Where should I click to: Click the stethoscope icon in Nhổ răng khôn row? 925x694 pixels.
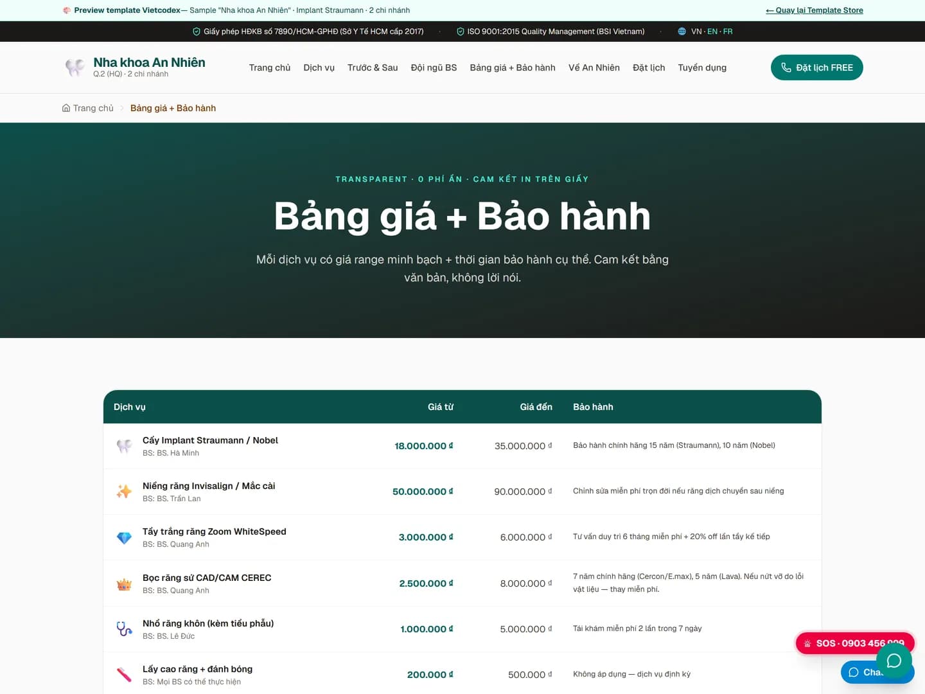(125, 629)
